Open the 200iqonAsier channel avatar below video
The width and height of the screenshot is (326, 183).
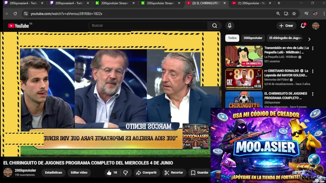tap(8, 172)
